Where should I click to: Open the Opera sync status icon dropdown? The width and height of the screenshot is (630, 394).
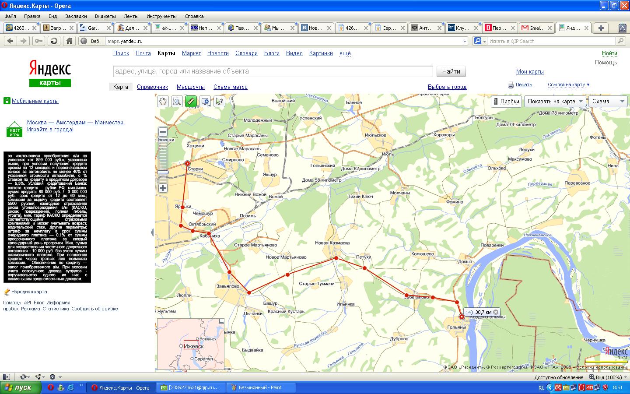point(24,377)
